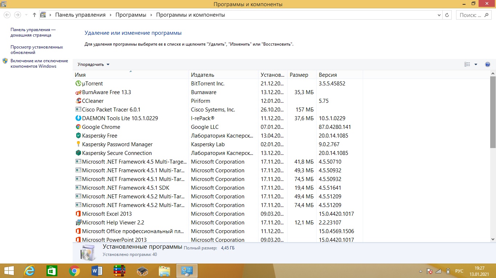The height and width of the screenshot is (278, 496).
Task: Open Панель управления домашняя страница link
Action: coord(33,33)
